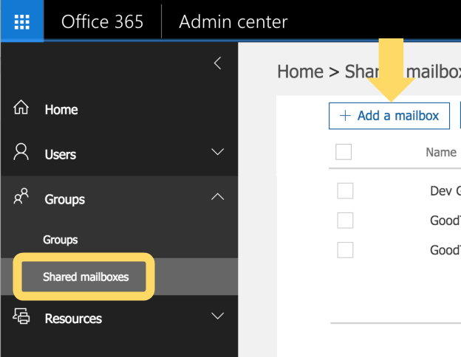Open the Groups sub-item under Groups

(x=61, y=240)
